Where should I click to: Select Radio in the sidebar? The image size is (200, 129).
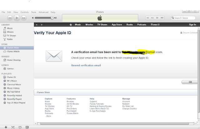10,39
